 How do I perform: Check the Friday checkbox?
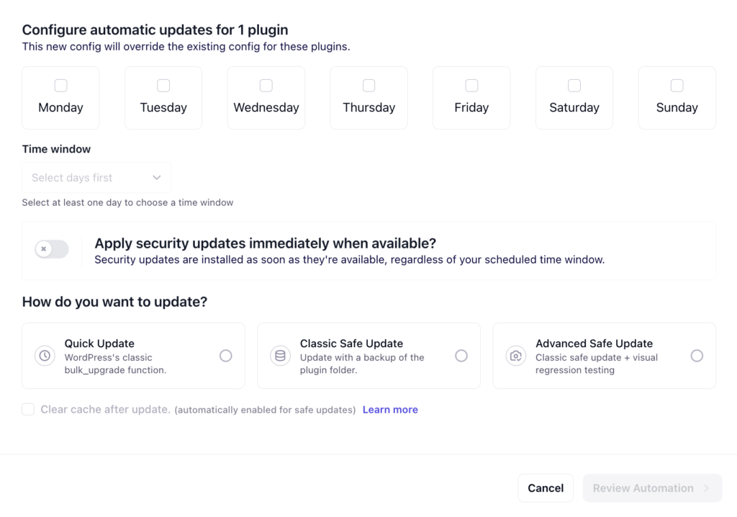[x=471, y=86]
